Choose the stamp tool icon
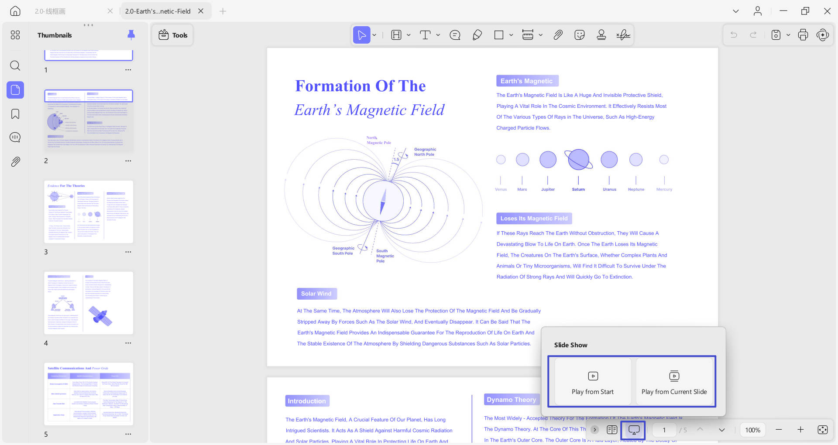This screenshot has height=445, width=838. 601,35
